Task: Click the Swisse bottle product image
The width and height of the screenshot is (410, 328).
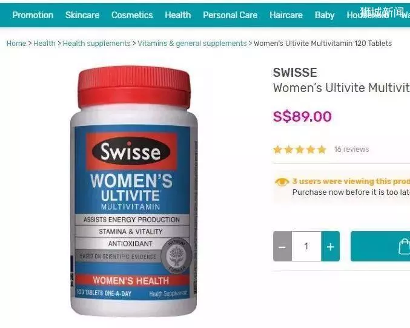Action: coord(134,191)
